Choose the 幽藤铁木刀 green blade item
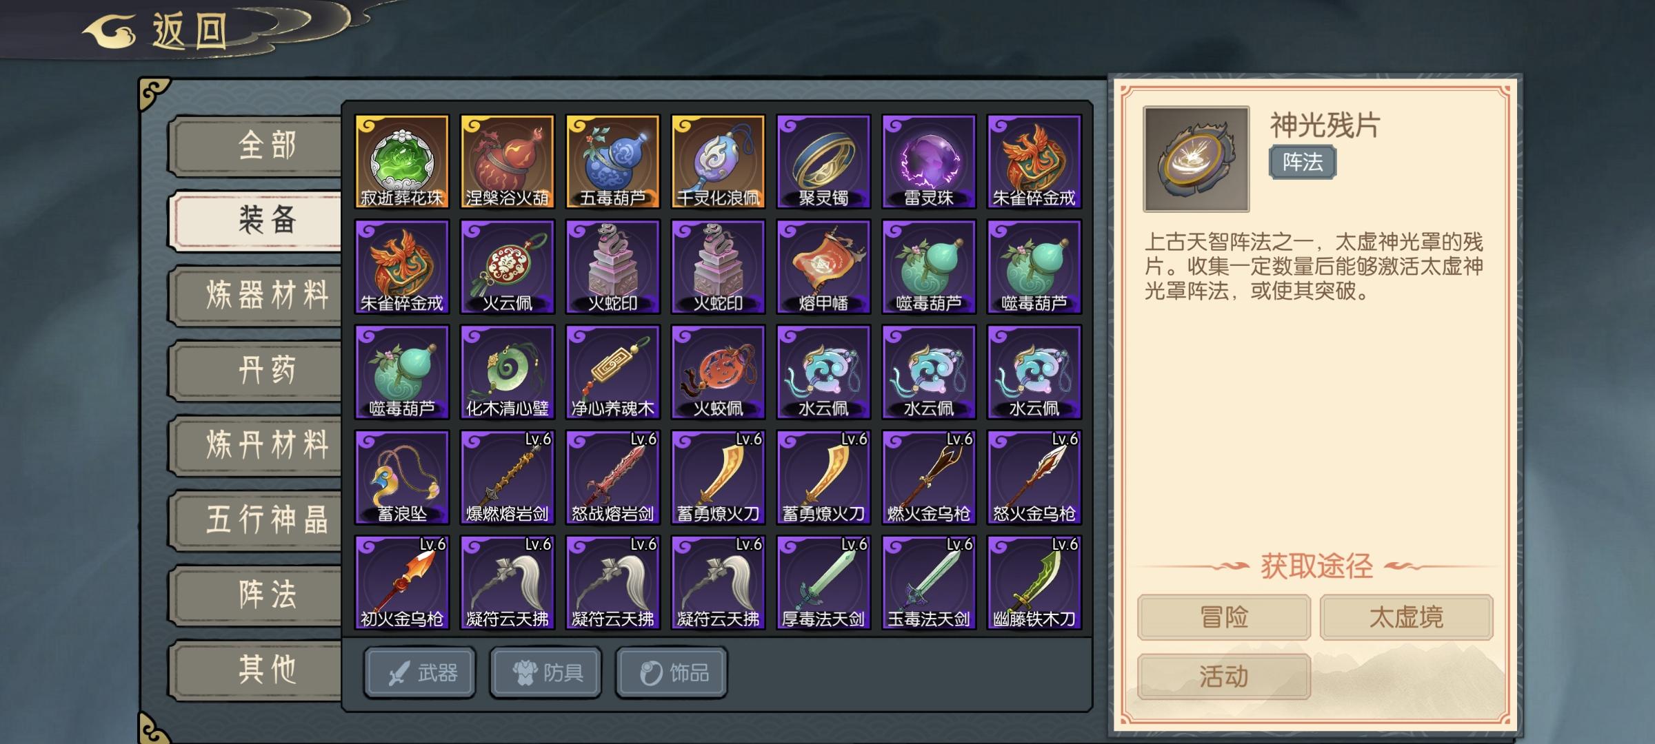1655x744 pixels. [x=1034, y=583]
